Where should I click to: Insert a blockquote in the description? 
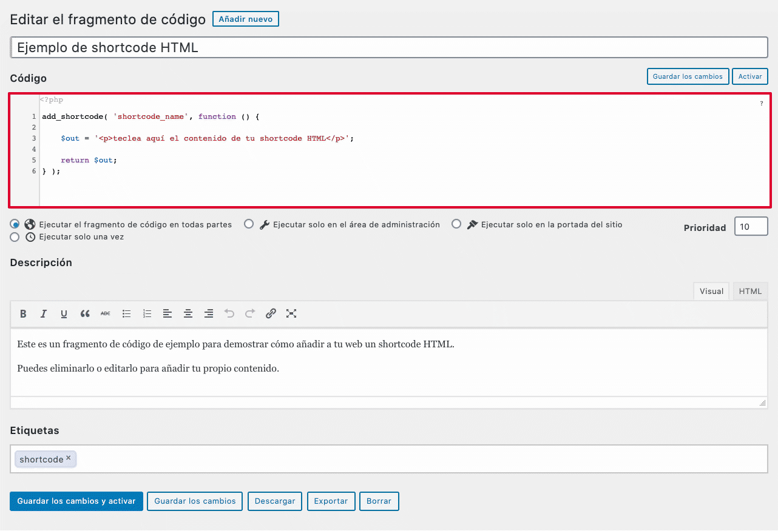pyautogui.click(x=84, y=313)
